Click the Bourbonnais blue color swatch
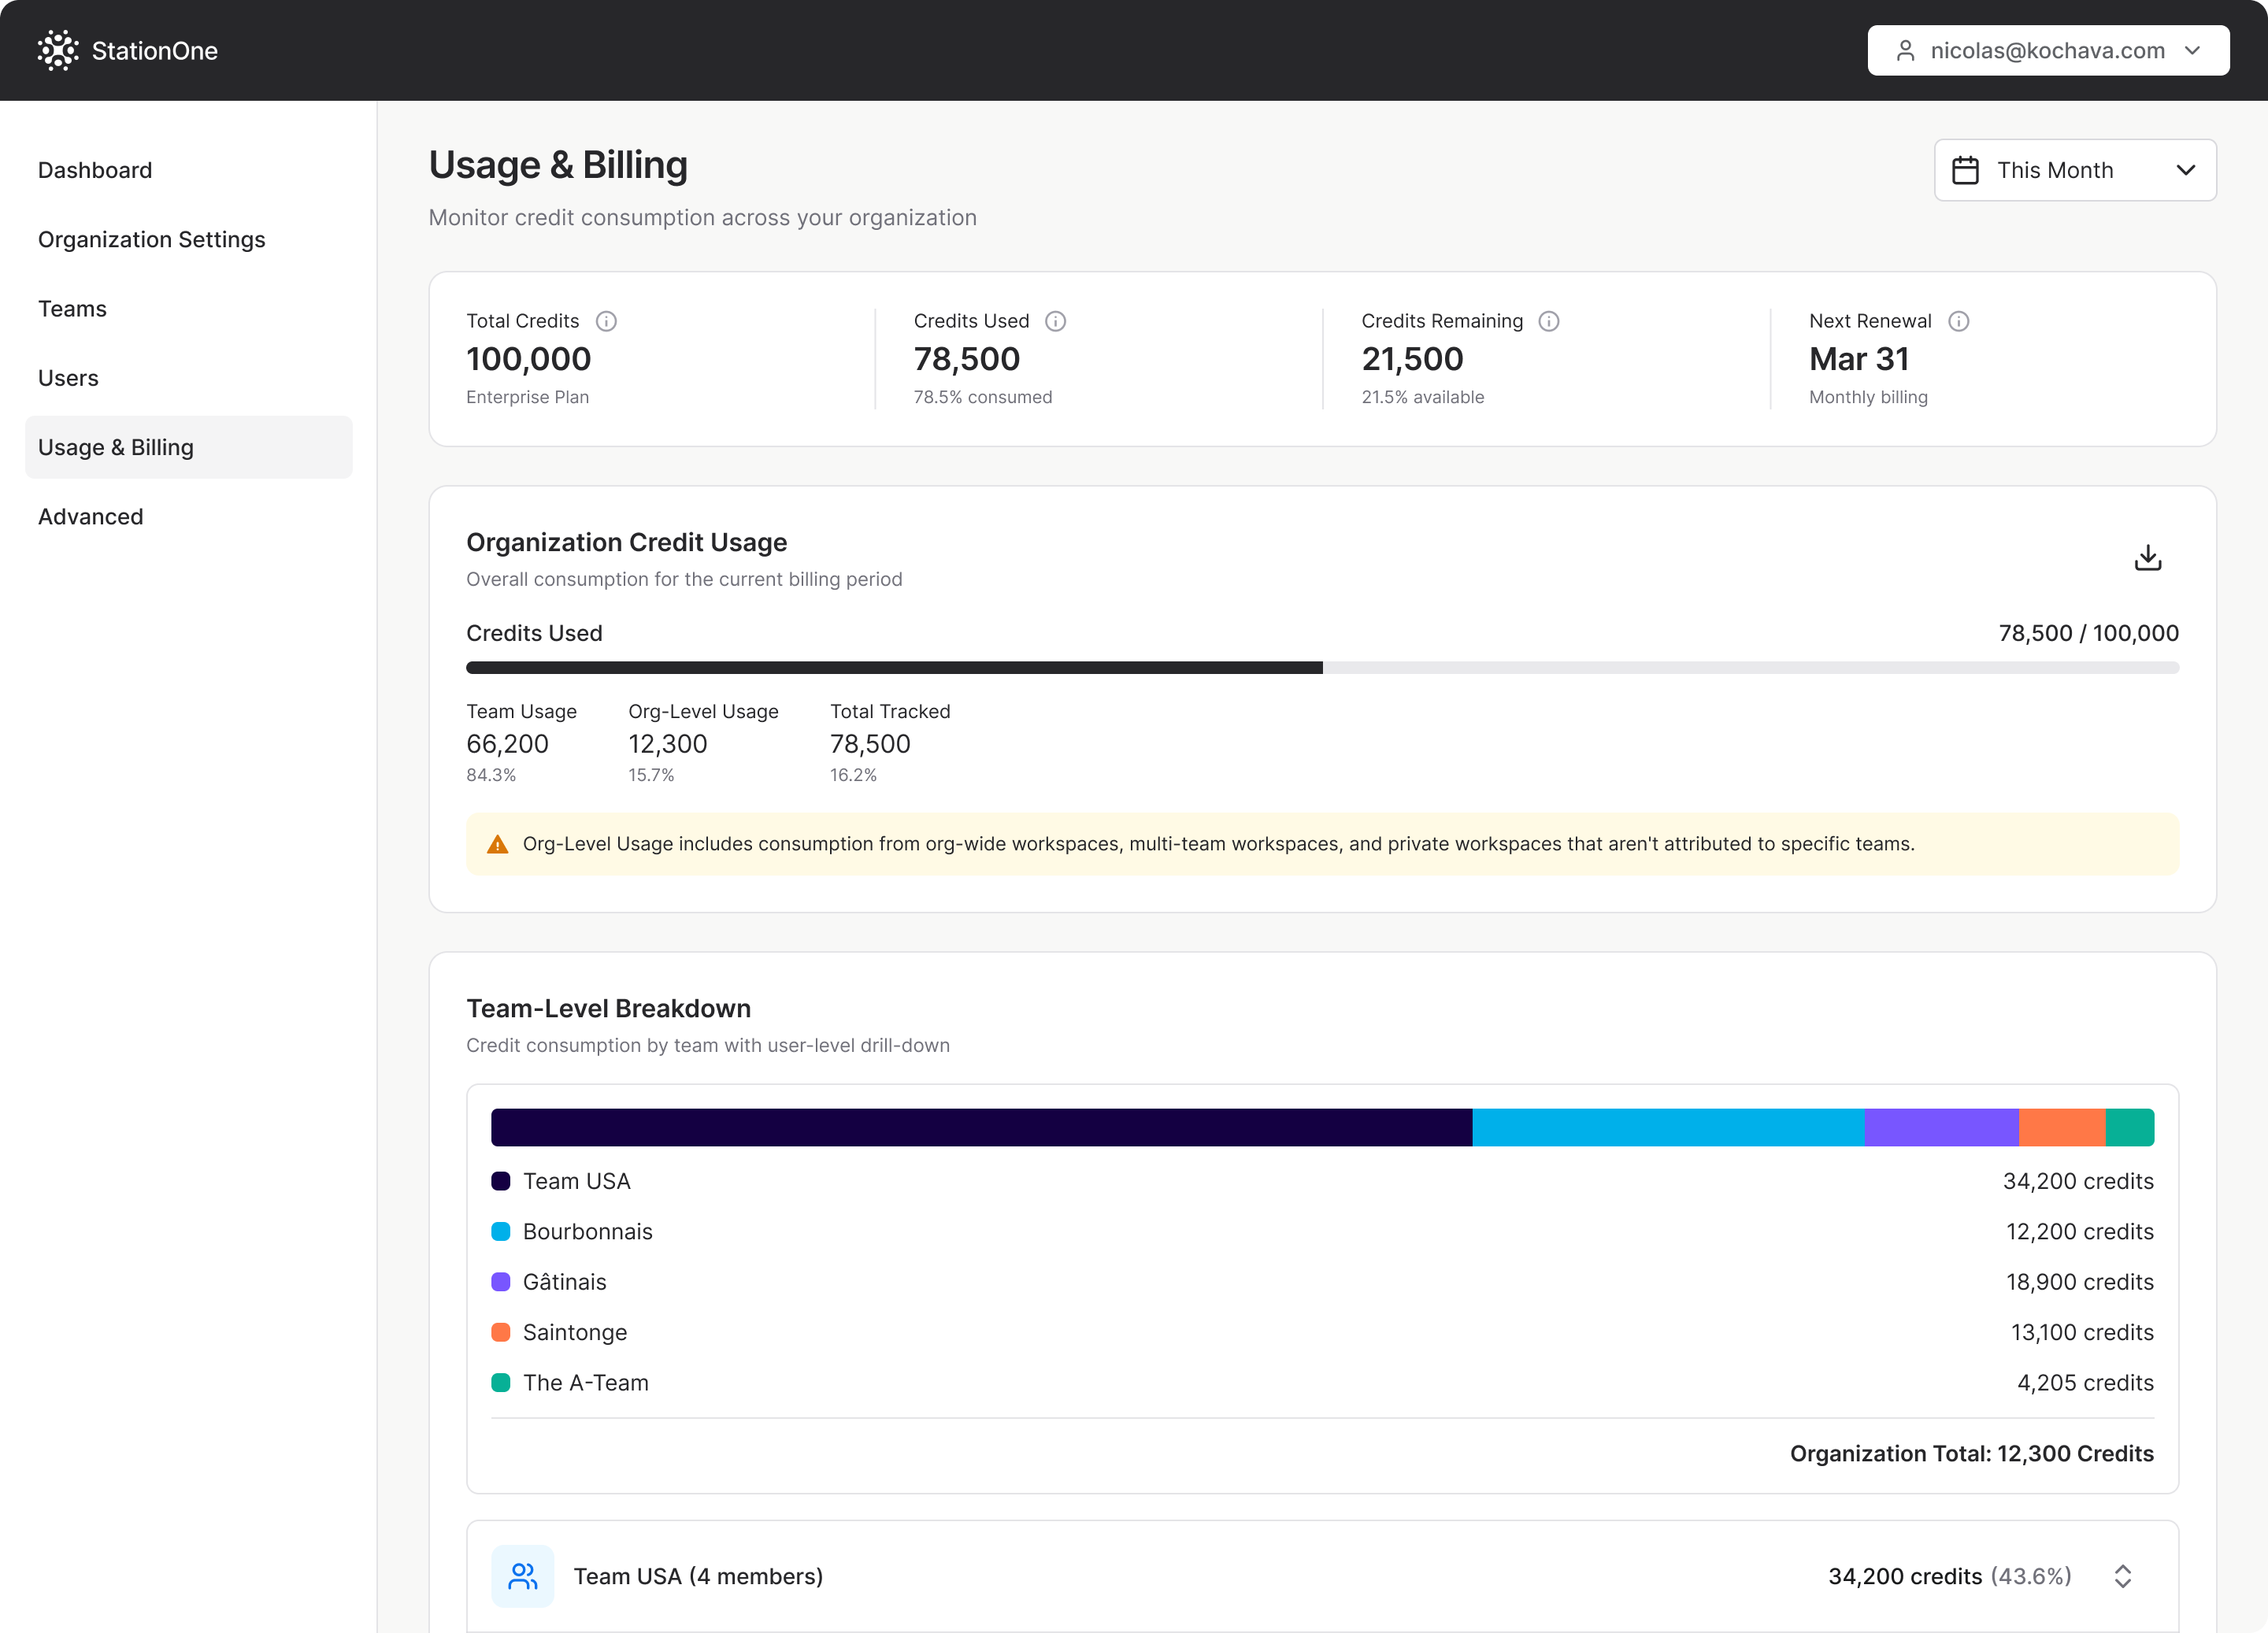 tap(501, 1231)
